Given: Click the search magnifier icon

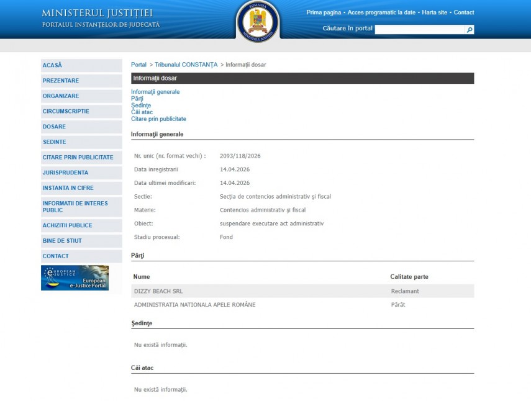Looking at the screenshot, I should pyautogui.click(x=470, y=30).
